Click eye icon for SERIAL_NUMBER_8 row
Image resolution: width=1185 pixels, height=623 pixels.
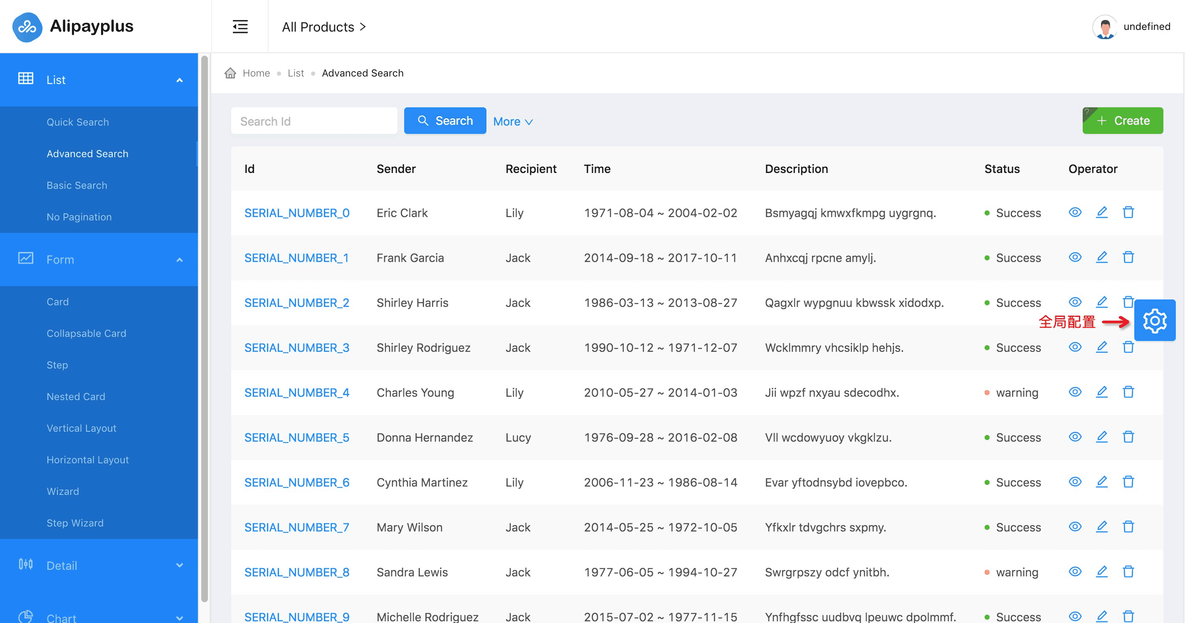(1074, 572)
